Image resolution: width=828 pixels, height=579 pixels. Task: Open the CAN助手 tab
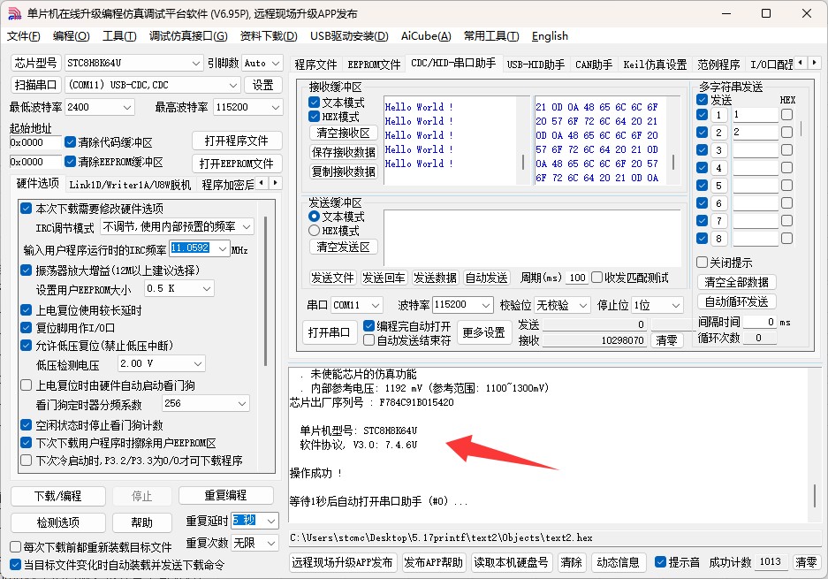[x=594, y=65]
